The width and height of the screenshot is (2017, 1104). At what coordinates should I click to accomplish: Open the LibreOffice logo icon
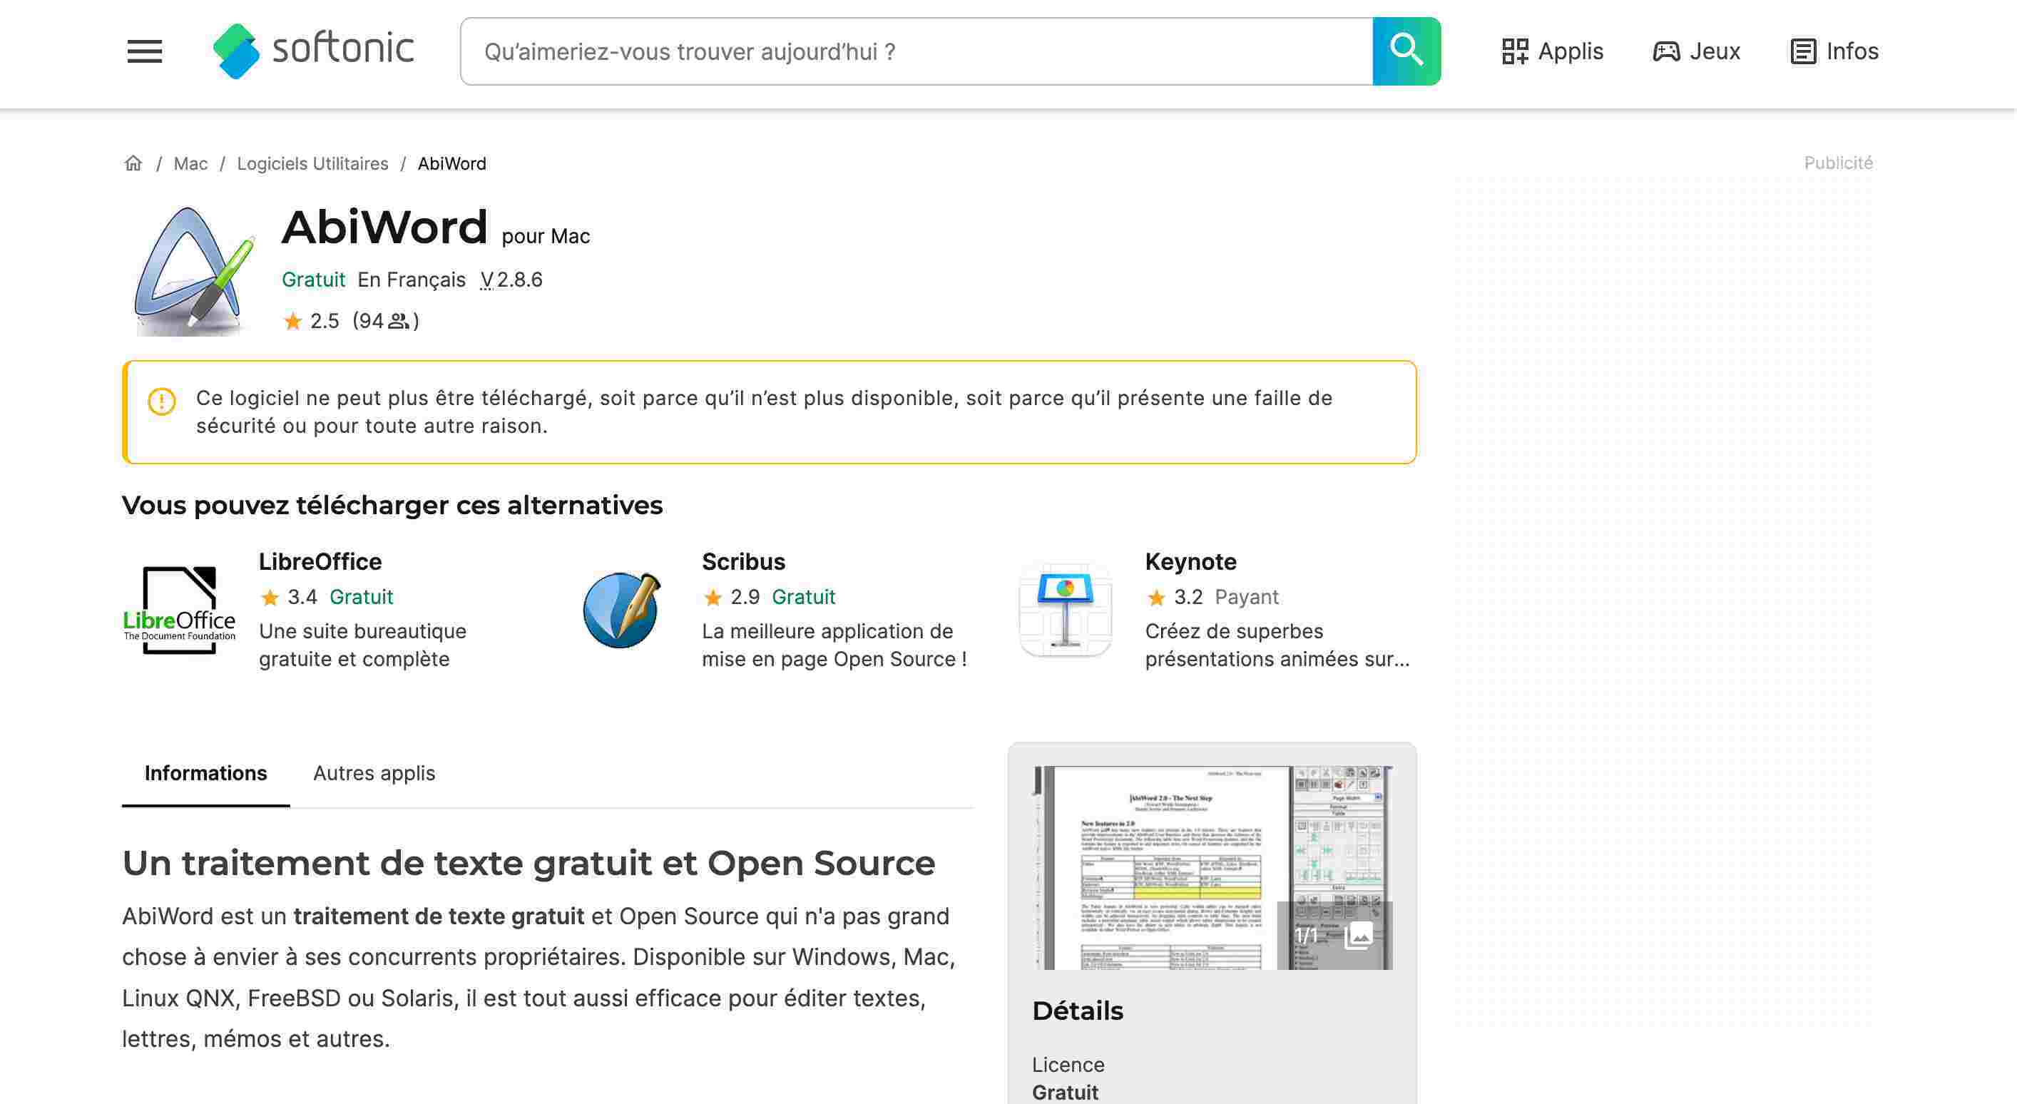tap(179, 610)
